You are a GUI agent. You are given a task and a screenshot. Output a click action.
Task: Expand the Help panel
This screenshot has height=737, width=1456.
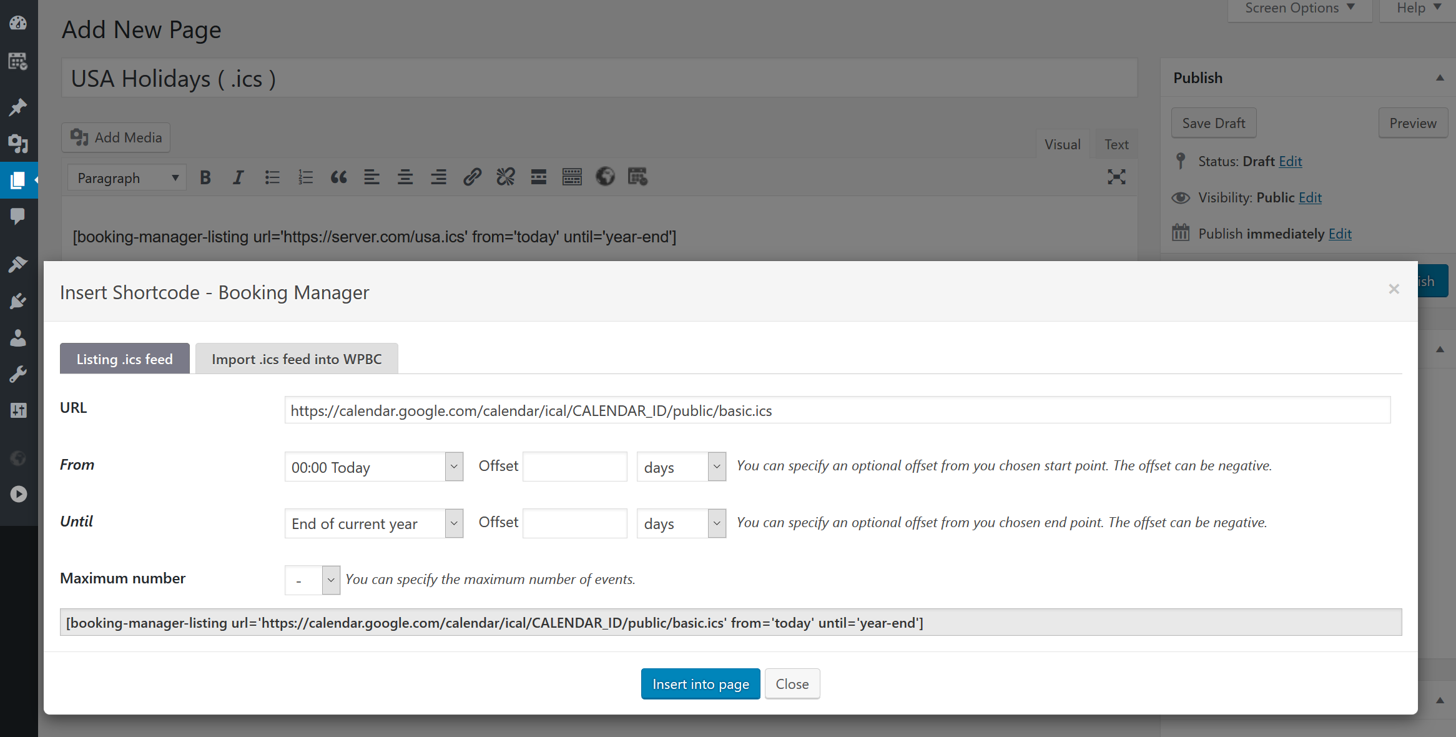click(1419, 9)
